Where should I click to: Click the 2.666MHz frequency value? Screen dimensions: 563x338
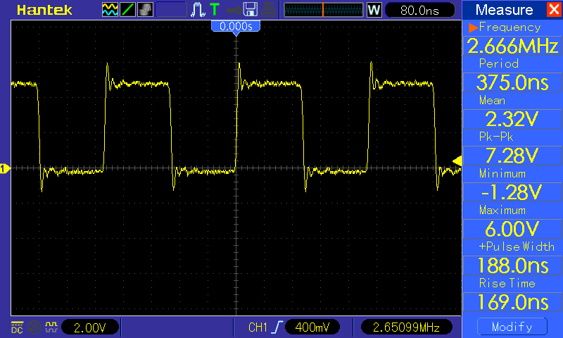click(x=512, y=46)
